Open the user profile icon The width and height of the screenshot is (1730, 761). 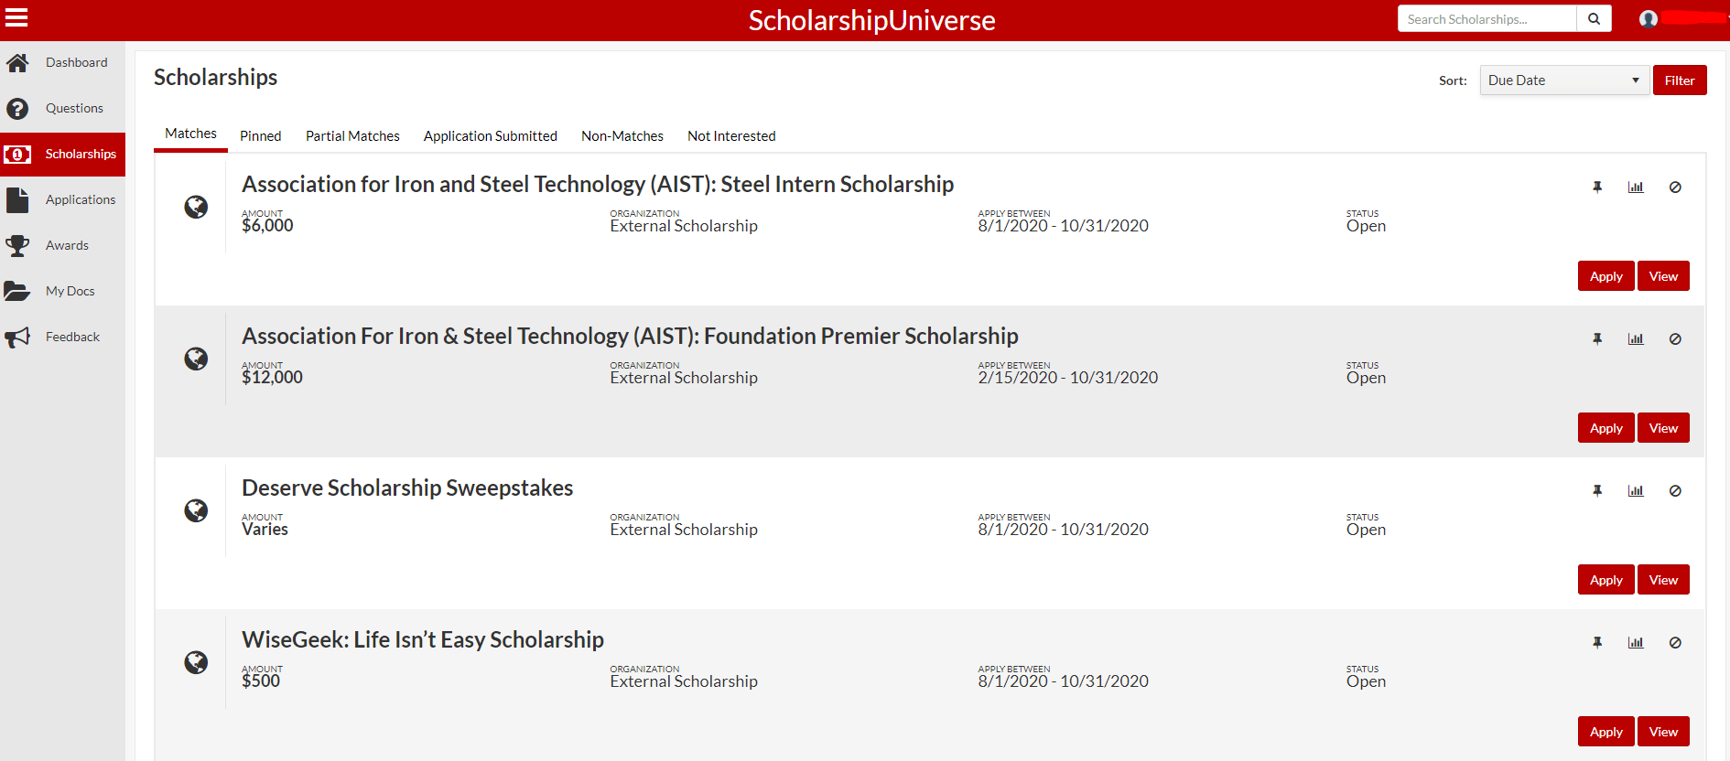tap(1649, 19)
